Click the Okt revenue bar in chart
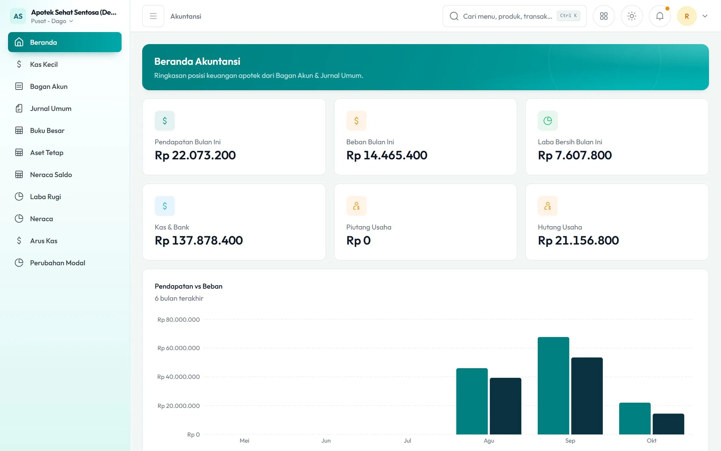Viewport: 721px width, 451px height. (x=635, y=418)
